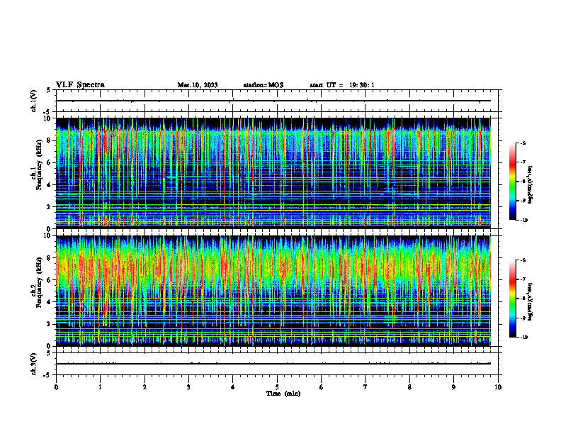Click time axis tick label "6"

[322, 387]
